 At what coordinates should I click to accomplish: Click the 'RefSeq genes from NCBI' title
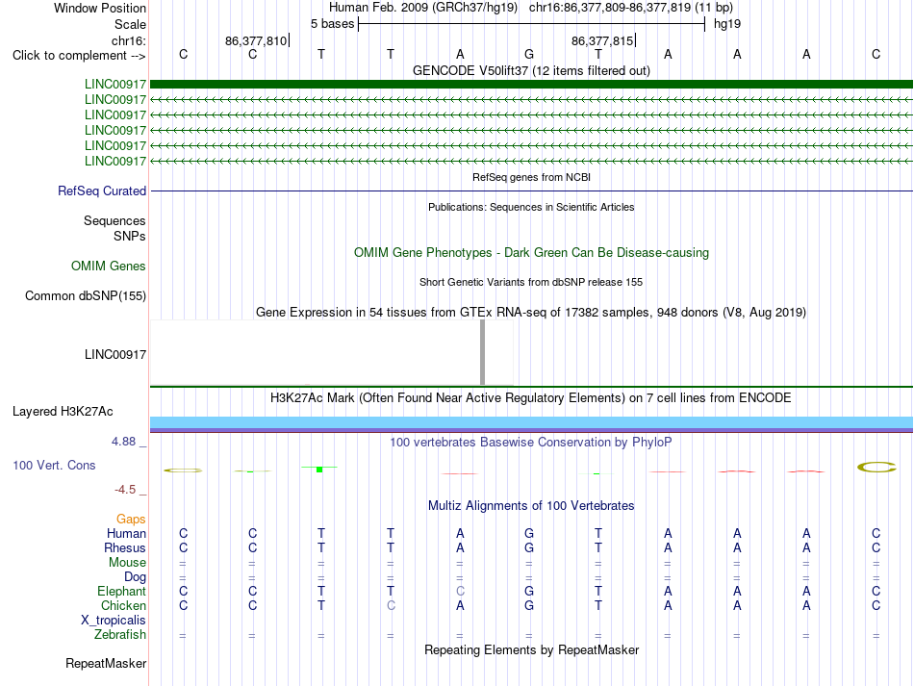[531, 177]
